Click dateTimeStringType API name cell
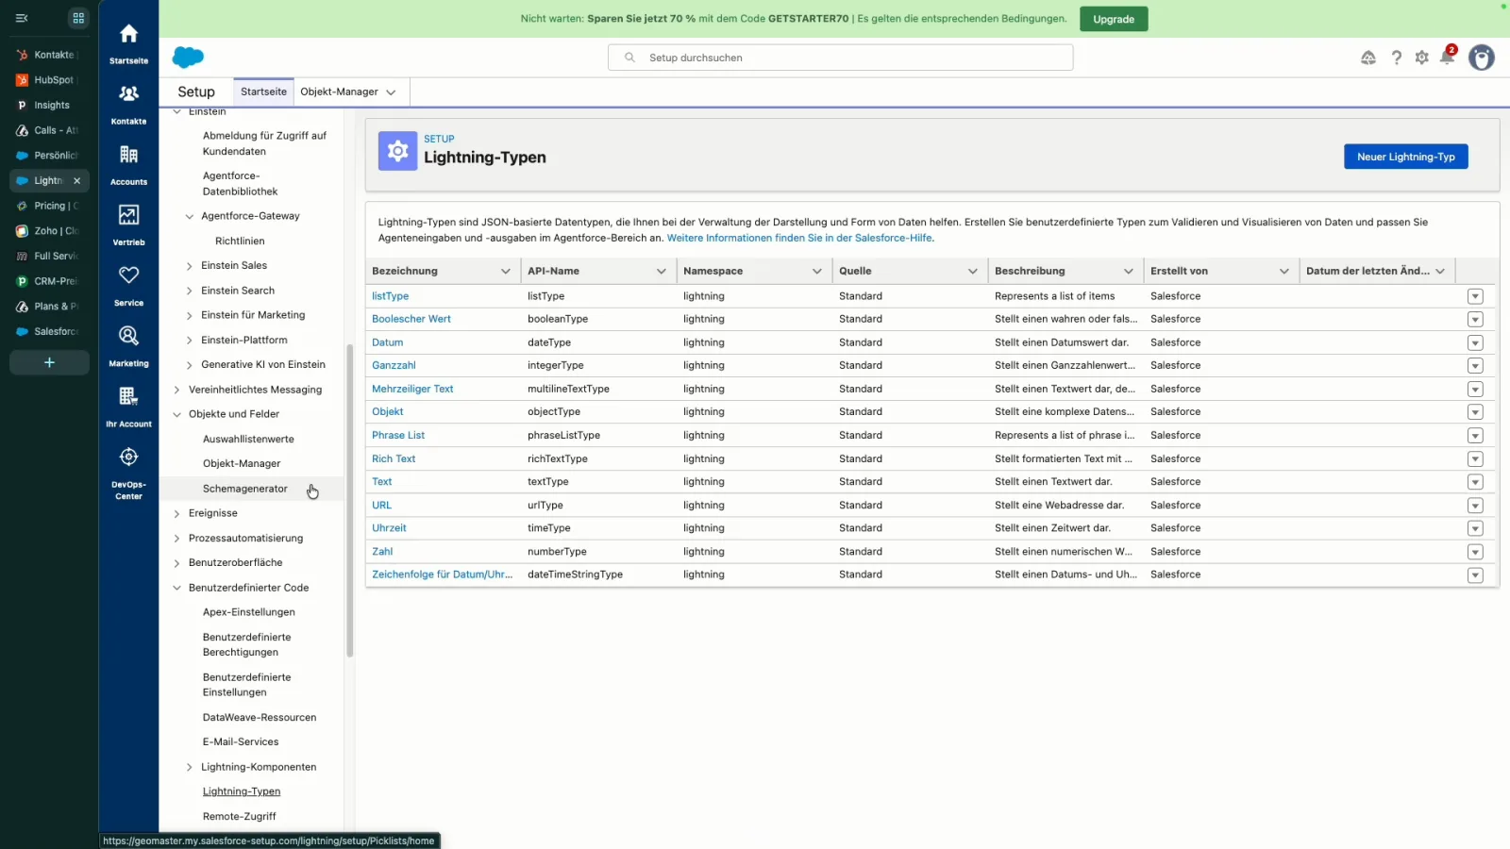 (x=575, y=574)
